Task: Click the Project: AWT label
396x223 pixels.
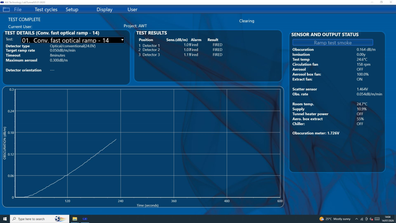Action: (x=135, y=26)
